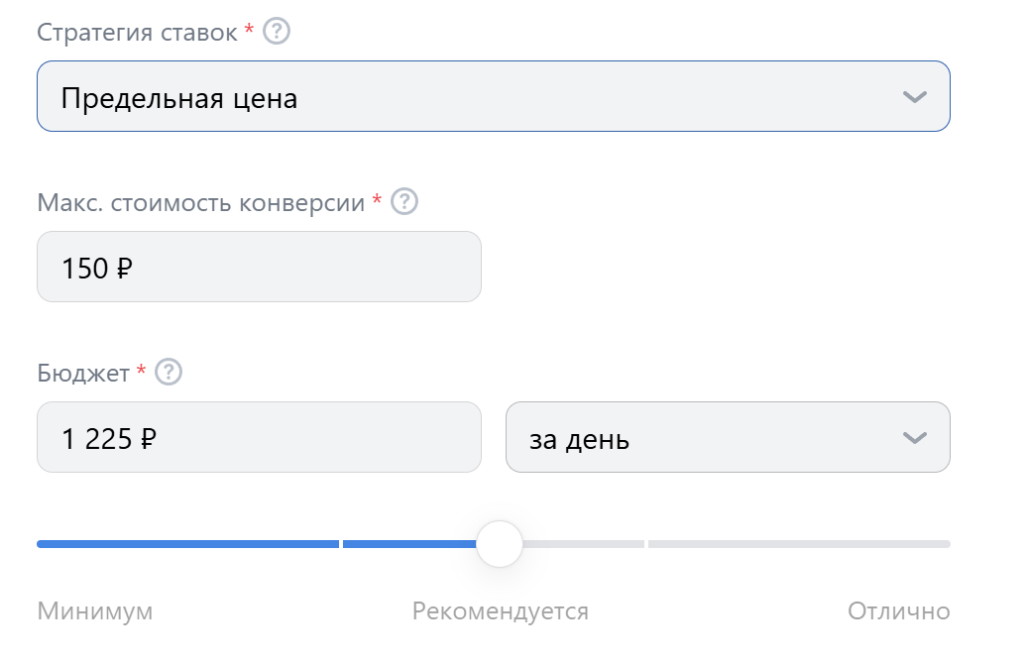Viewport: 1027px width, 662px height.
Task: Choose the Рекомендуется budget level label
Action: [x=500, y=611]
